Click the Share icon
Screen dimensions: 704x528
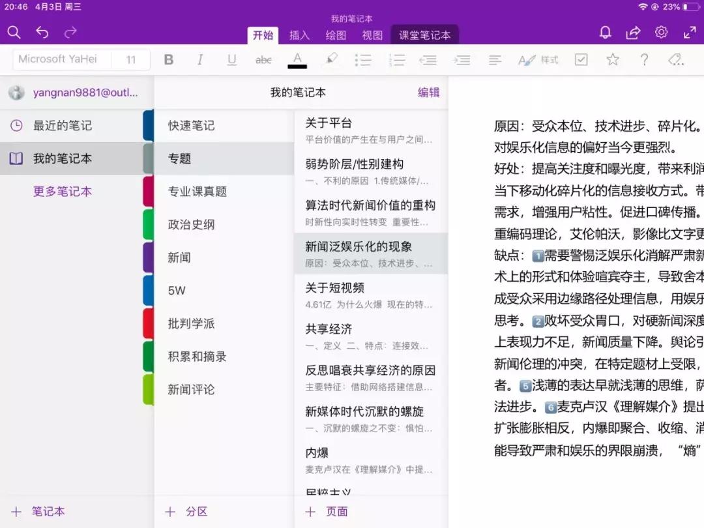tap(633, 32)
